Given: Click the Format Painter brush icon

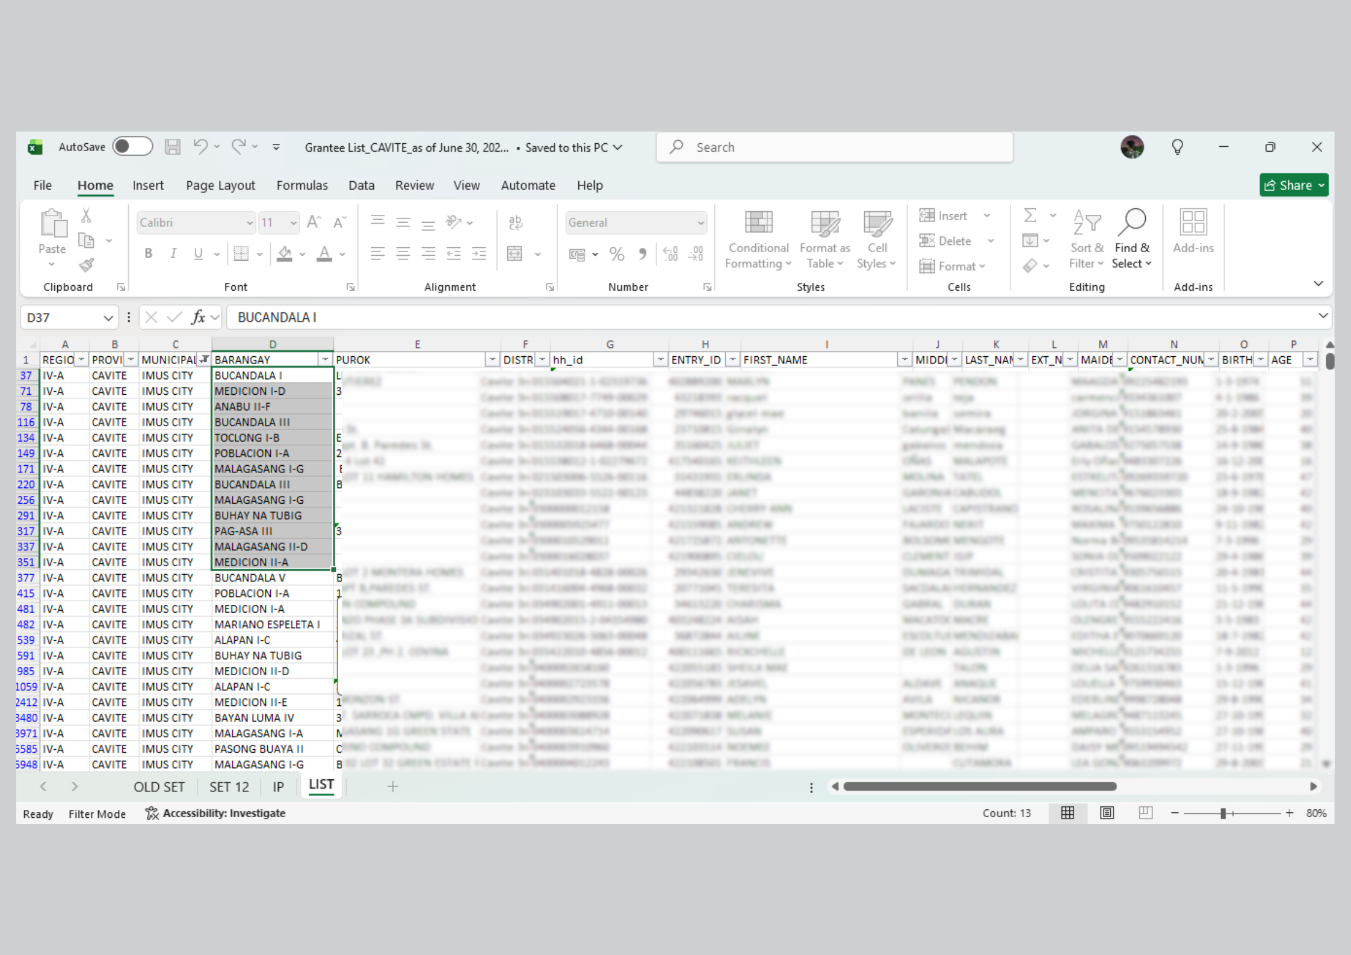Looking at the screenshot, I should click(x=86, y=265).
